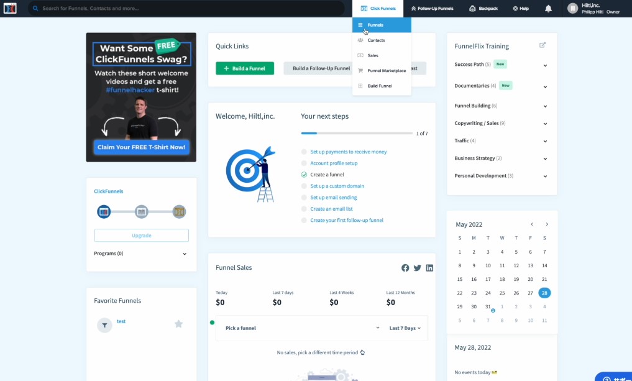Open 'Create an email list' link
632x381 pixels.
[x=331, y=209]
